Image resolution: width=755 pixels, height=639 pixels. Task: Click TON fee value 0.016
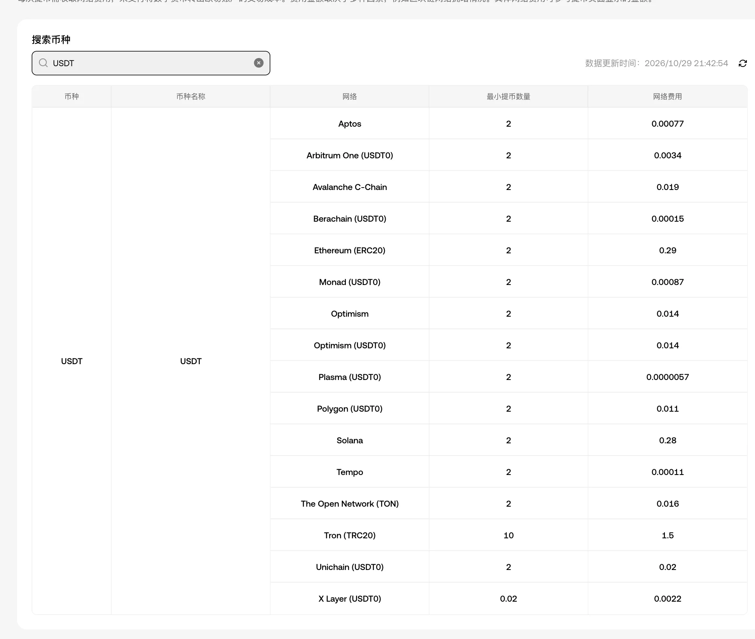(x=667, y=504)
